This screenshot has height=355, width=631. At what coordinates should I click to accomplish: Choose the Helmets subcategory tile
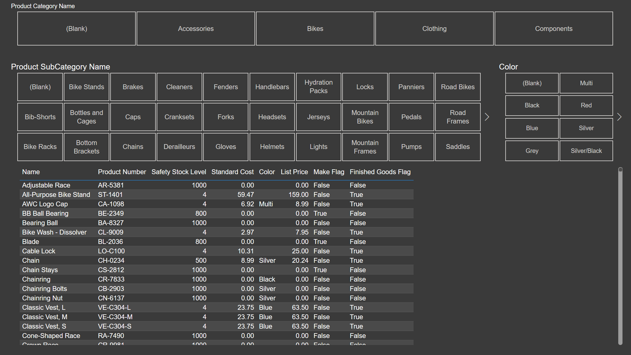point(272,147)
